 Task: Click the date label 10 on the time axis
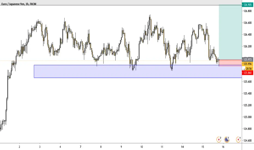(x=142, y=147)
